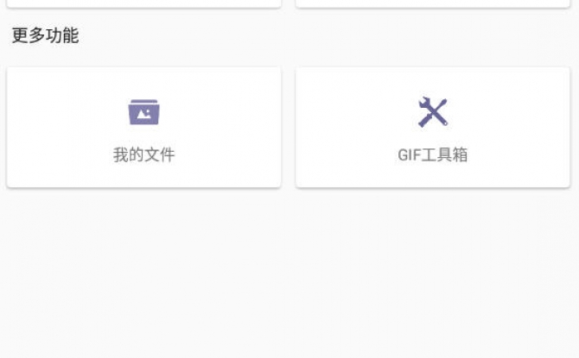Tap the GIF工具箱 label text
This screenshot has height=358, width=579.
click(x=433, y=154)
